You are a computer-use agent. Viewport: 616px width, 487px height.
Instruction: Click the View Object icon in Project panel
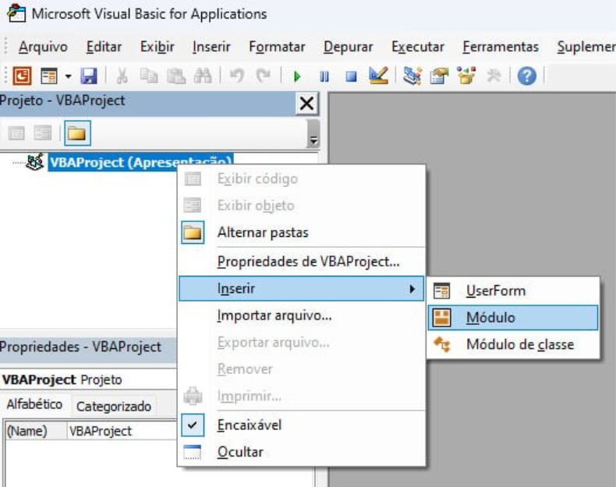[x=42, y=133]
